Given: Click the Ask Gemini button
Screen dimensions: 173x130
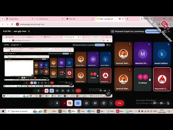Looking at the screenshot, I should tap(146, 19).
